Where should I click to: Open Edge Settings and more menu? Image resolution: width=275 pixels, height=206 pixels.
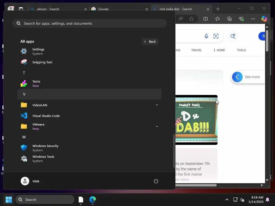(253, 19)
